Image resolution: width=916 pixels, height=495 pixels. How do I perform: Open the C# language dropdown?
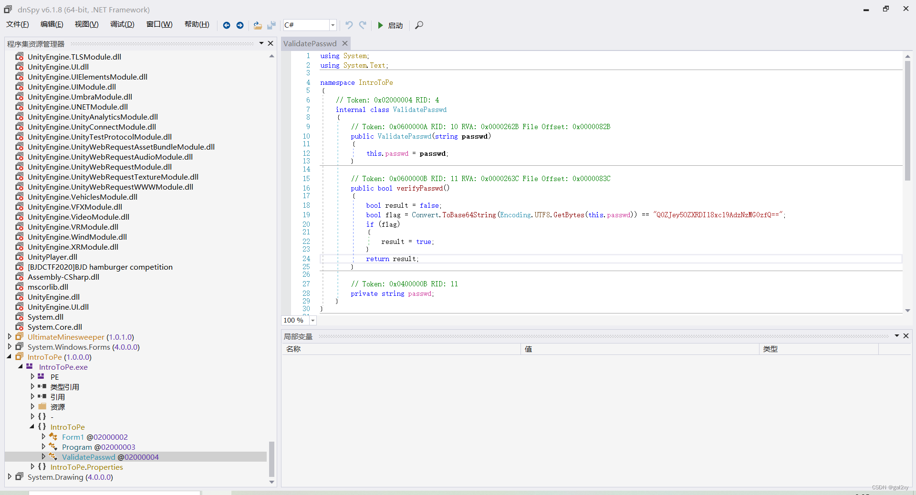tap(333, 25)
